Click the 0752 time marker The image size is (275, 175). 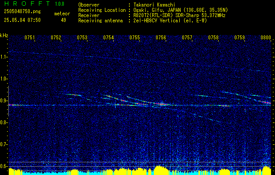56,38
